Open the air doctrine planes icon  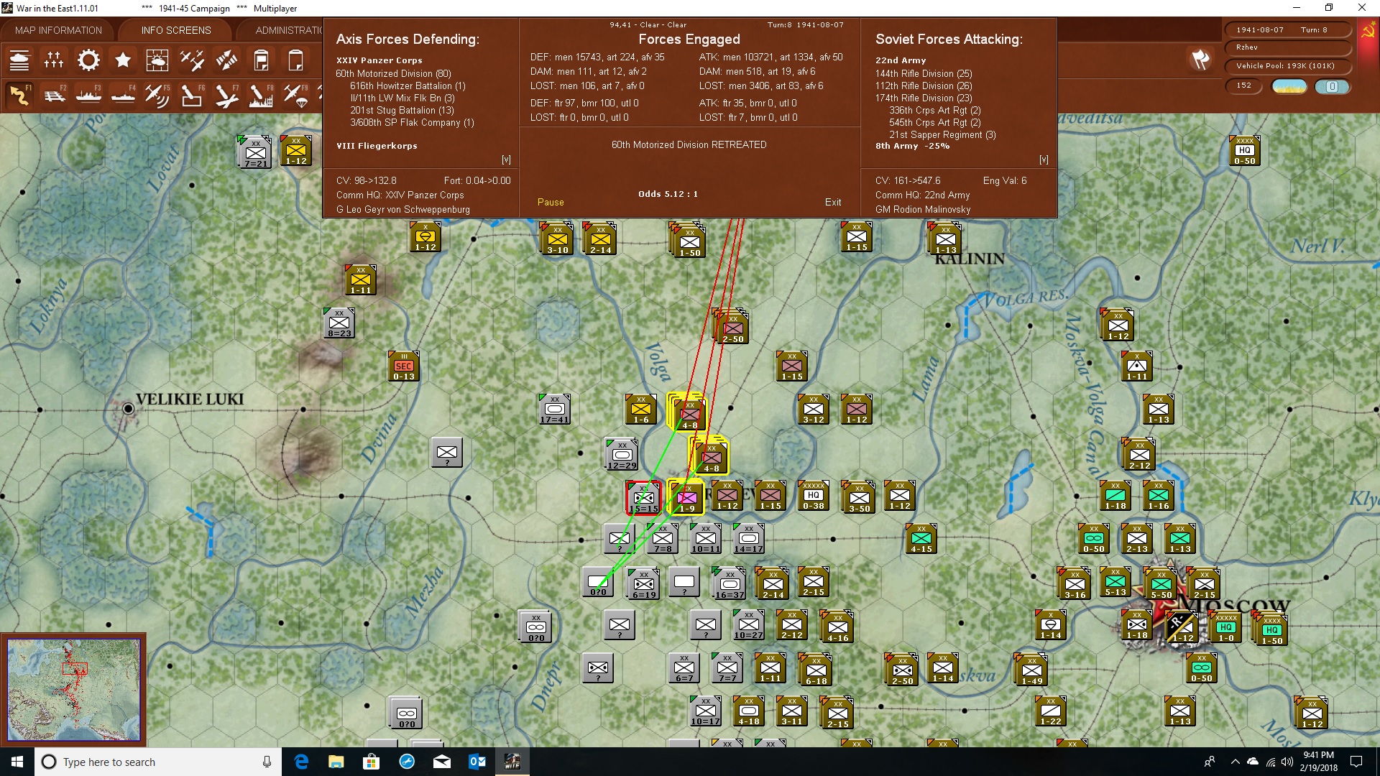pos(192,60)
